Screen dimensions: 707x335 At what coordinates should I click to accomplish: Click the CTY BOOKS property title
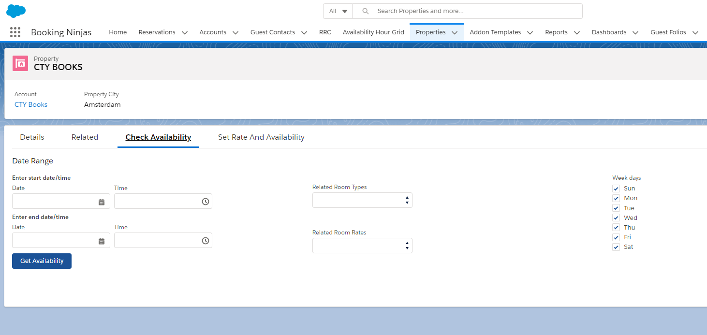(58, 67)
